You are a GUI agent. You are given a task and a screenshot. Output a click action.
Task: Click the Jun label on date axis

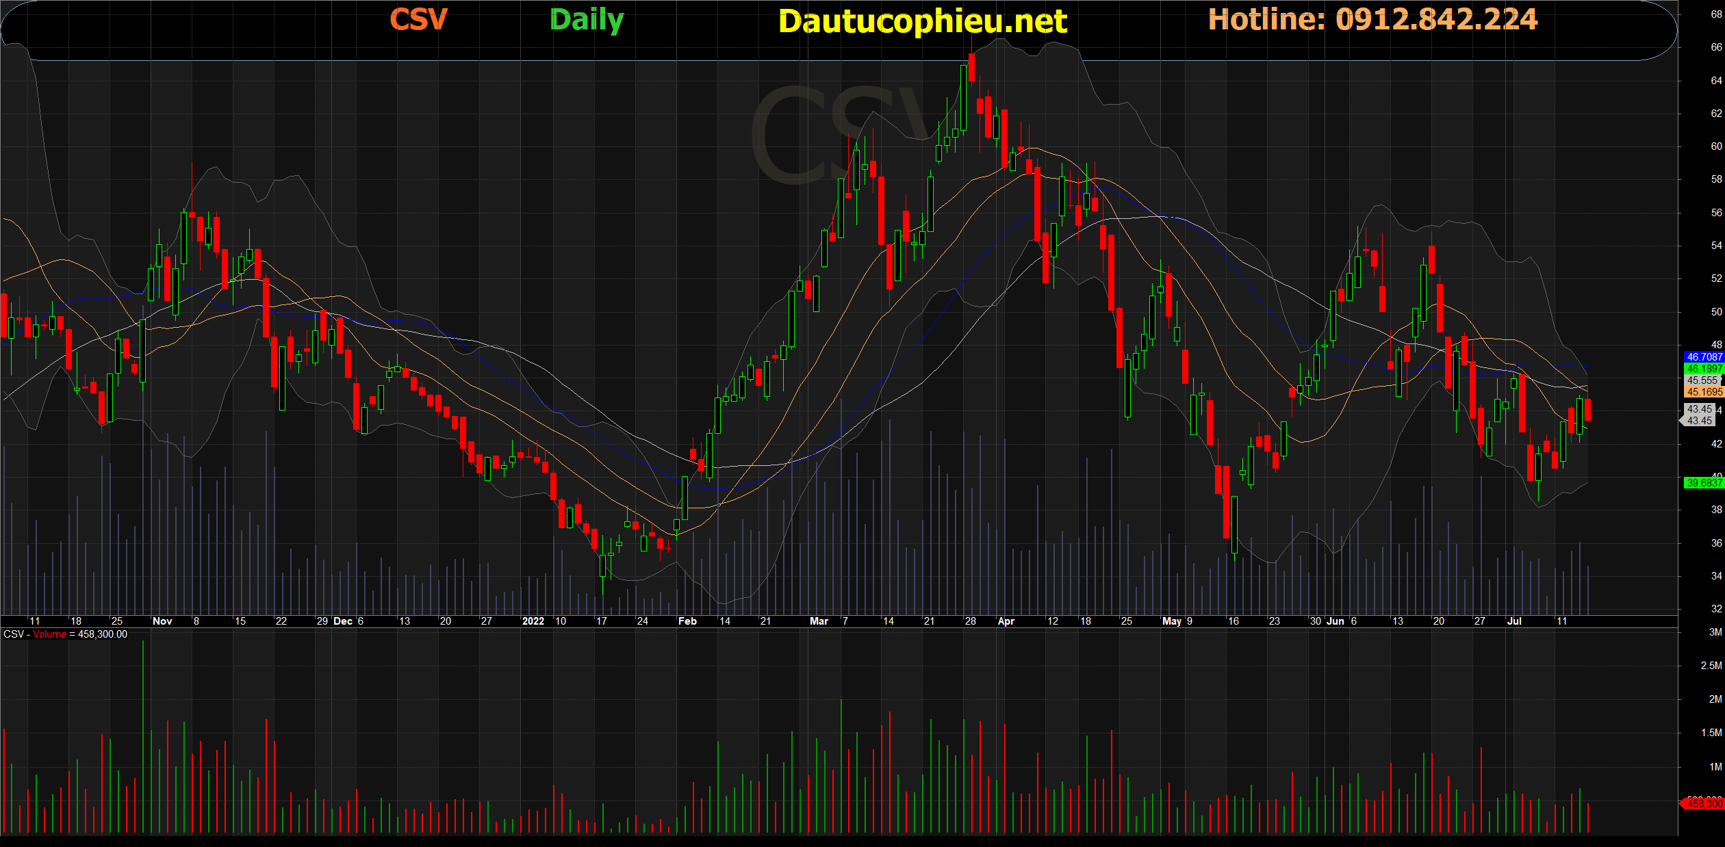[x=1336, y=621]
